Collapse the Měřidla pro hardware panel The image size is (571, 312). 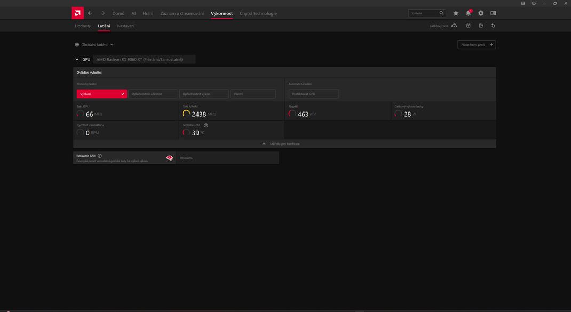(284, 144)
